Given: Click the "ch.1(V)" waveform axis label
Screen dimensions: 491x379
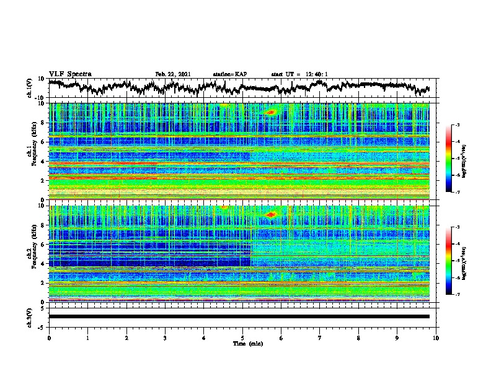Looking at the screenshot, I should 29,88.
